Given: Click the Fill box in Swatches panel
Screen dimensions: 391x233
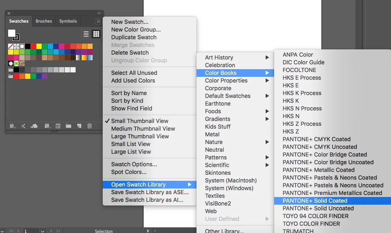Looking at the screenshot, I should pyautogui.click(x=12, y=33).
